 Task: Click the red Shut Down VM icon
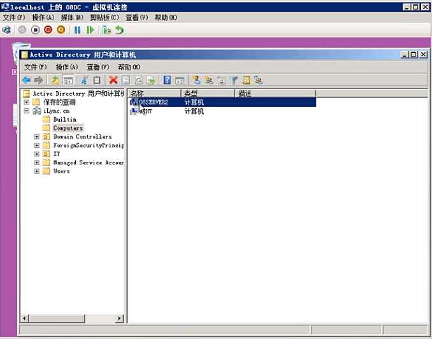pos(48,30)
